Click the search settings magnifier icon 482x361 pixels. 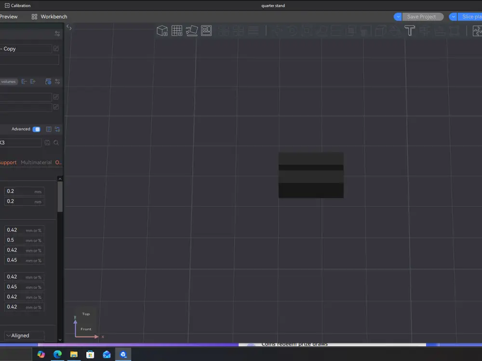tap(56, 142)
